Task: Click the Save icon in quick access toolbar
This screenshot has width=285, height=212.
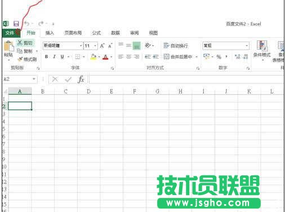Action: click(16, 24)
